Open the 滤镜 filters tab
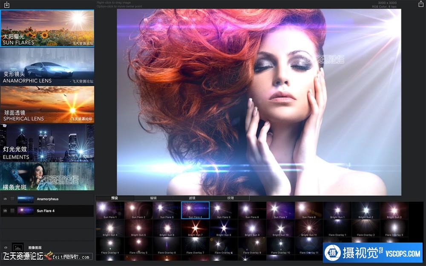This screenshot has height=266, width=426. coord(192,198)
